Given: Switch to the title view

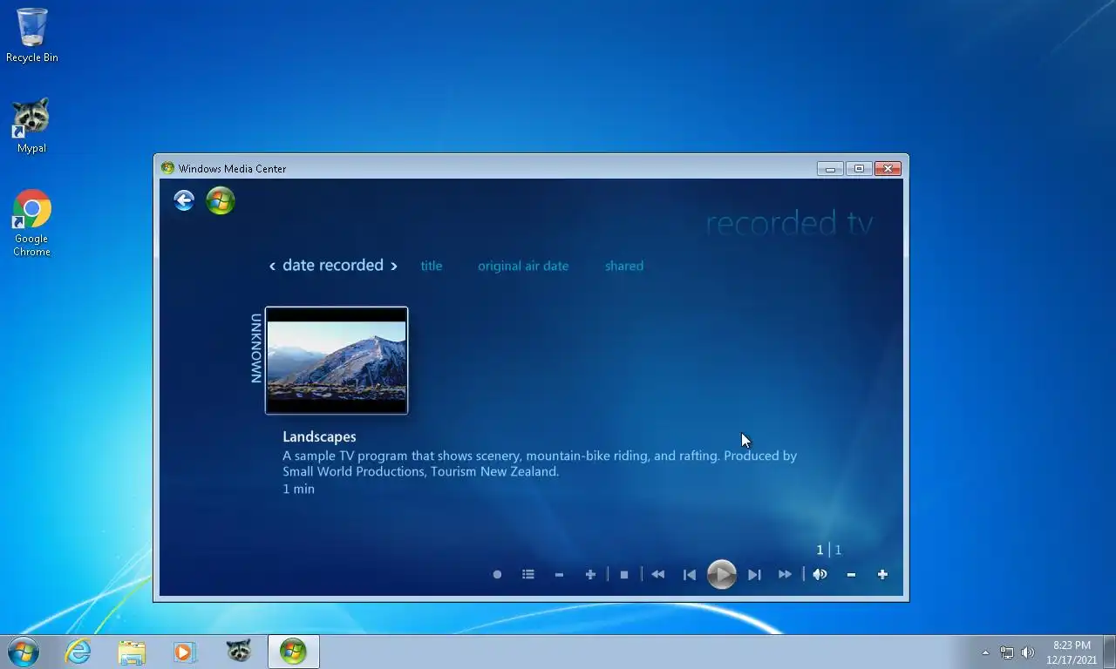Looking at the screenshot, I should [432, 267].
